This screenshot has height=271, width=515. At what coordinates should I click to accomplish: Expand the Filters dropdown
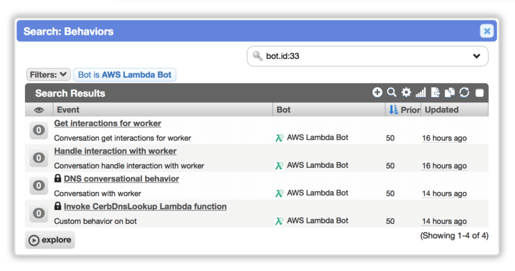click(48, 75)
